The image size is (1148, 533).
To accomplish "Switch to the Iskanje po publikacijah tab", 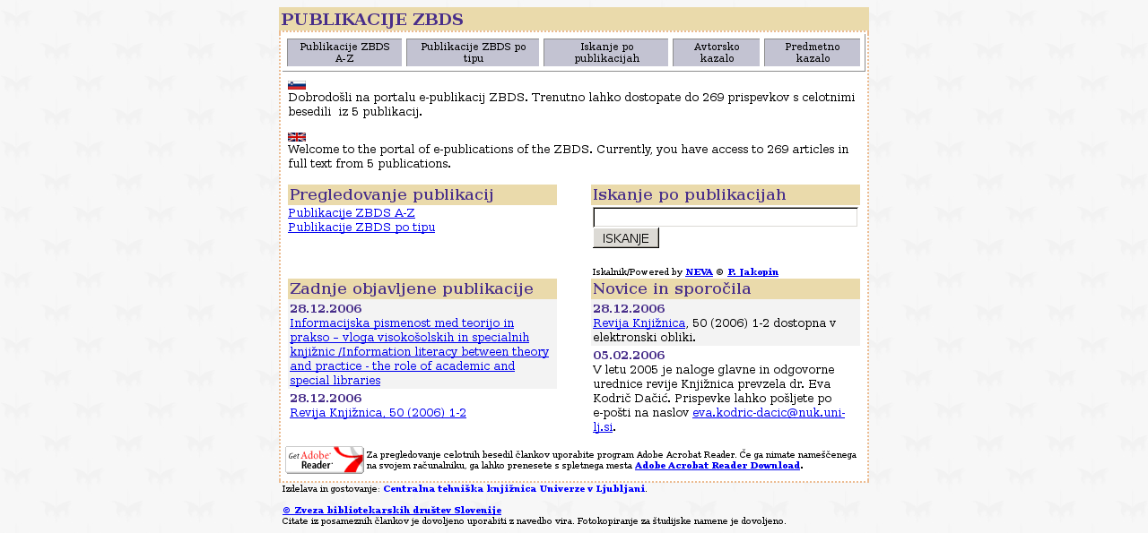I will (606, 52).
